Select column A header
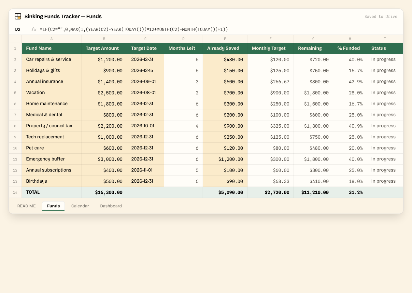412x293 pixels. [x=51, y=39]
